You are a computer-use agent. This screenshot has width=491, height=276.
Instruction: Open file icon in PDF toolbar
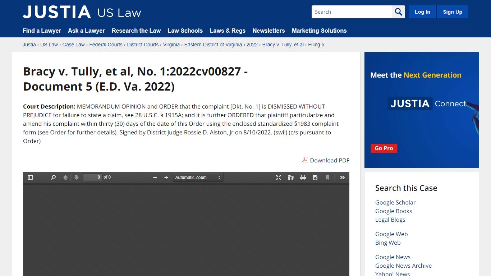click(x=291, y=178)
